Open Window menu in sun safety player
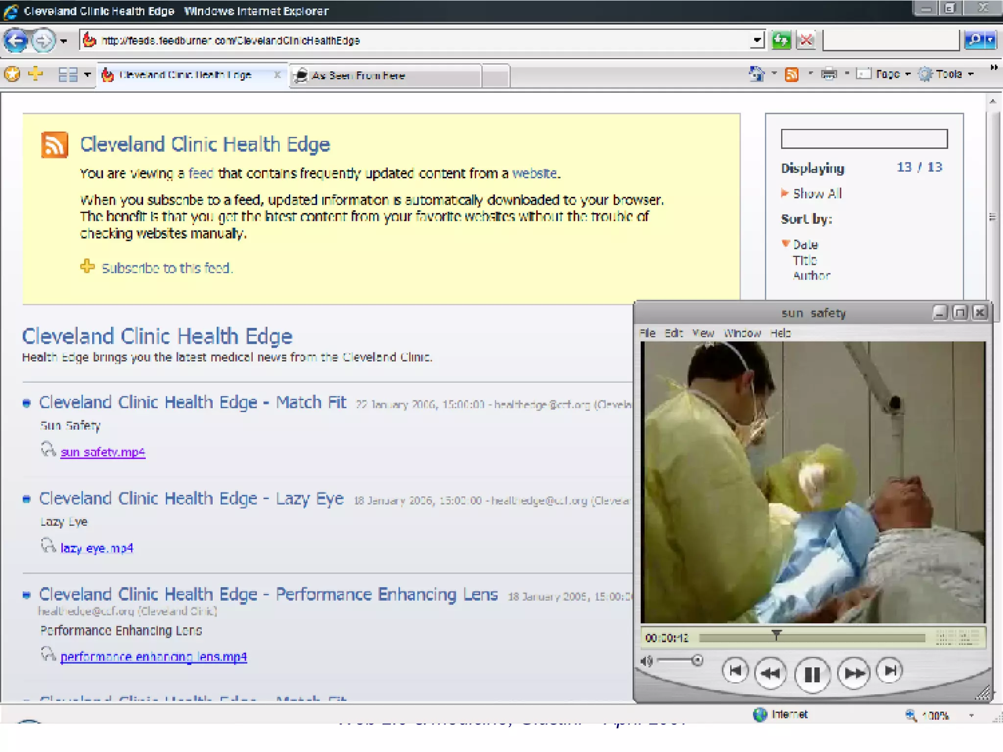Viewport: 1003px width, 752px height. click(742, 333)
